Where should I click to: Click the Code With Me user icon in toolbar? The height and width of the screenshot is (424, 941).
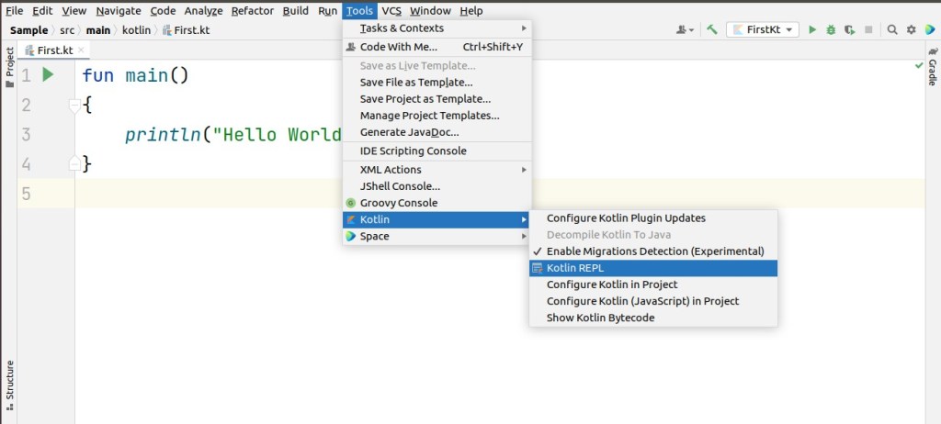(685, 29)
